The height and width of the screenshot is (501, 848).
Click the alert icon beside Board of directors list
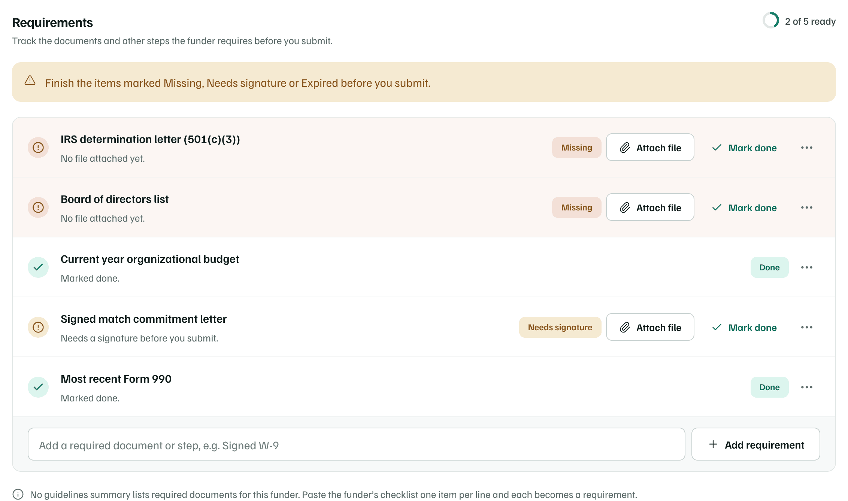[38, 207]
